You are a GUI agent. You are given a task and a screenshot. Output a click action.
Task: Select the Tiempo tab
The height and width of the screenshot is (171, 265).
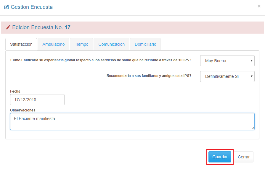[x=81, y=44]
